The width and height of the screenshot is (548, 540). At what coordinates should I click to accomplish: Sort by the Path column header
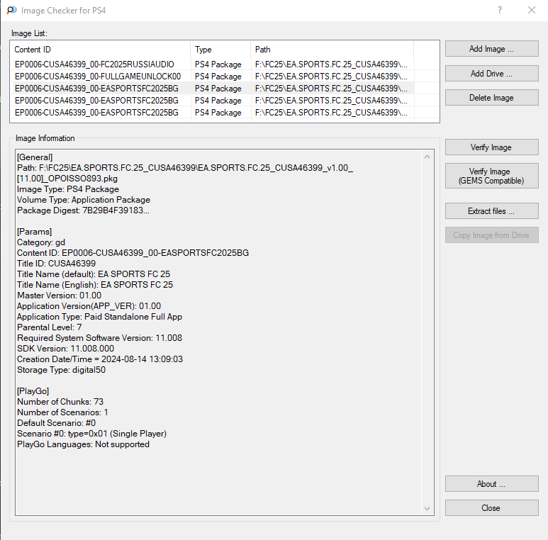pyautogui.click(x=332, y=50)
